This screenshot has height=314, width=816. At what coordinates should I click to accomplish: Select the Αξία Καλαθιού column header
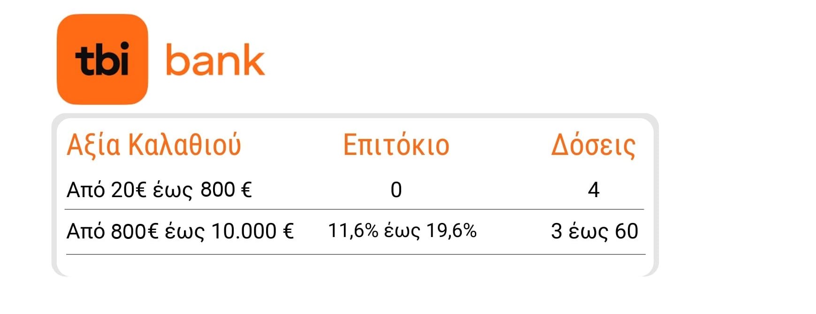(x=153, y=145)
